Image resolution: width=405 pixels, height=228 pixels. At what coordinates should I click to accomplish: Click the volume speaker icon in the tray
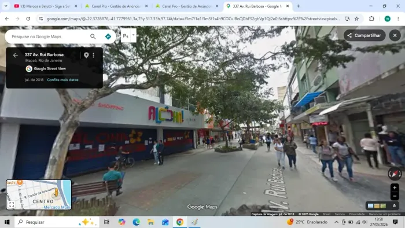coord(365,222)
